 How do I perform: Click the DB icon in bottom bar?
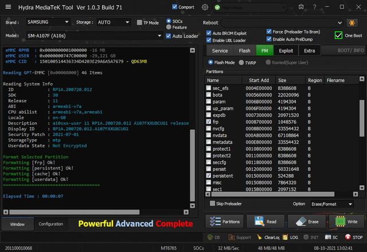[x=210, y=237]
